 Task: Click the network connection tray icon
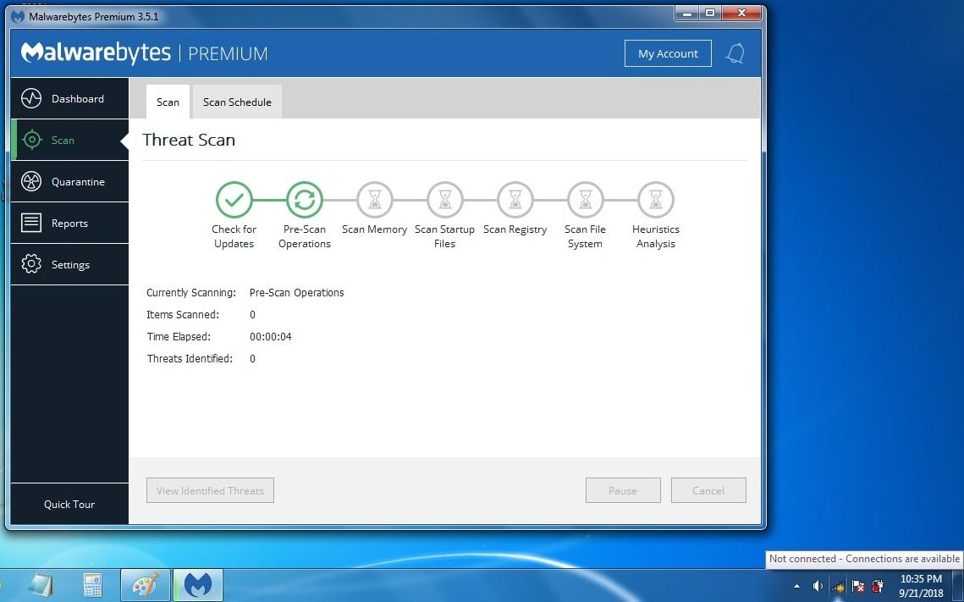click(x=837, y=586)
